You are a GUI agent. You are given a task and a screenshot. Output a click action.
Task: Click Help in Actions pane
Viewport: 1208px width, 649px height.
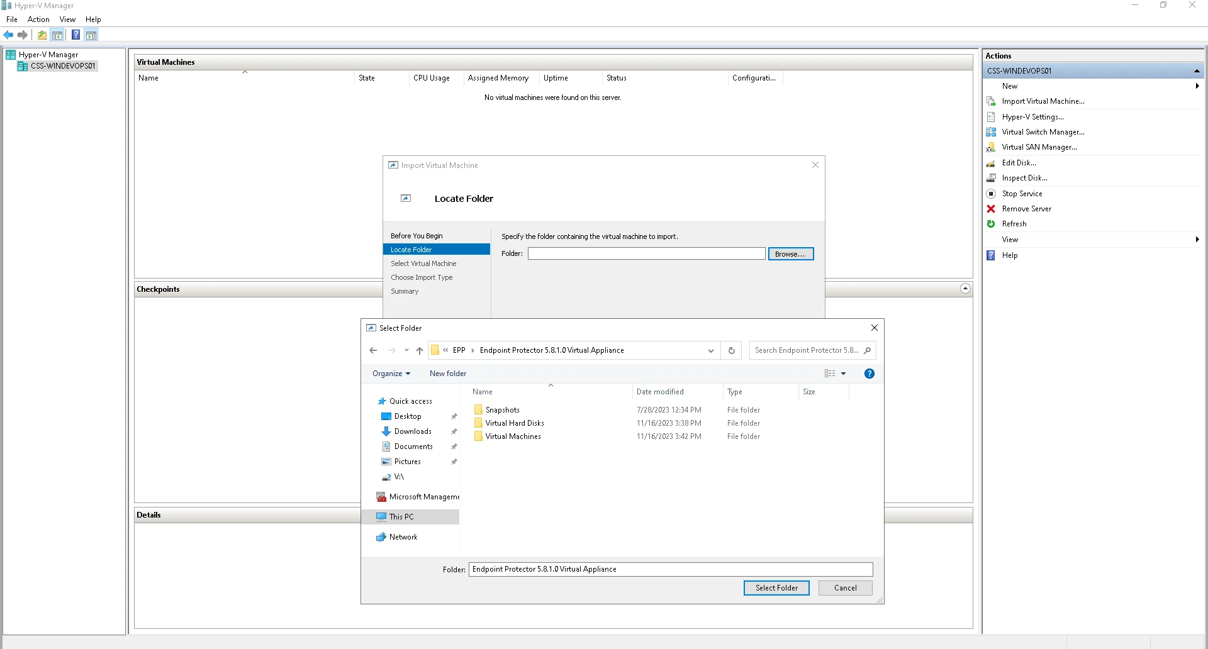1009,255
